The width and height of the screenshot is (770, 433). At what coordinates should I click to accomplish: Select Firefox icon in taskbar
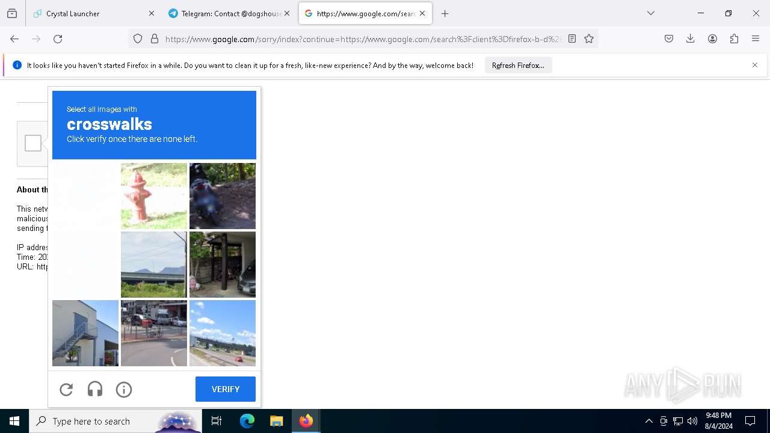tap(306, 421)
